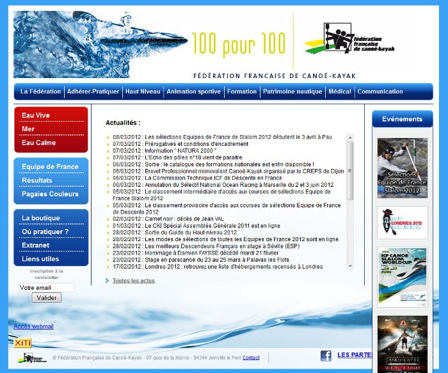Select Eau Calme in sidebar
The height and width of the screenshot is (373, 448).
tap(38, 143)
